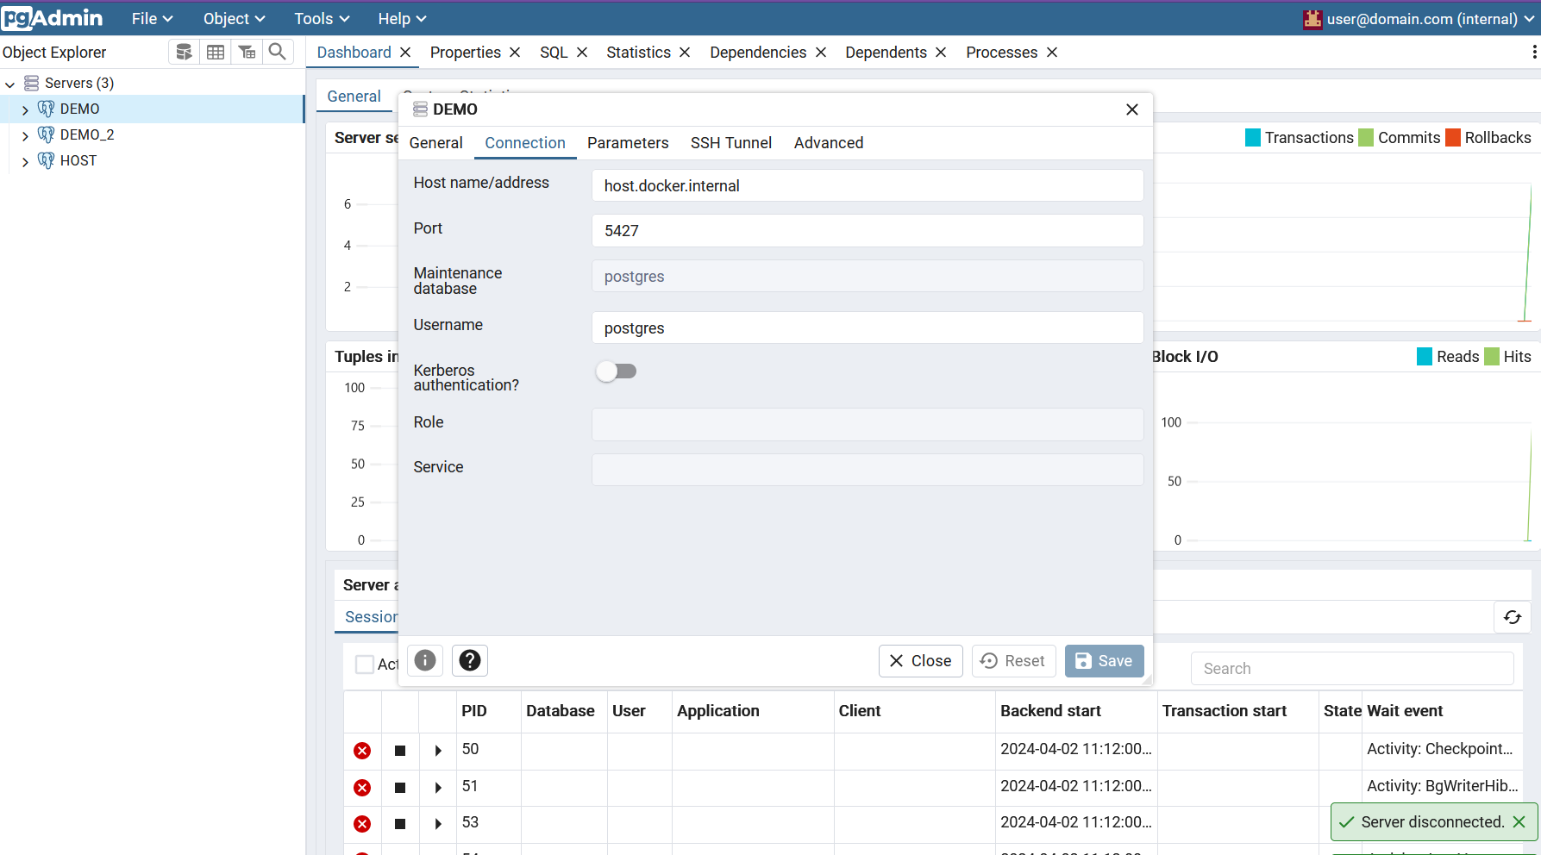Expand the DEMO server node
This screenshot has height=855, width=1541.
coord(25,109)
